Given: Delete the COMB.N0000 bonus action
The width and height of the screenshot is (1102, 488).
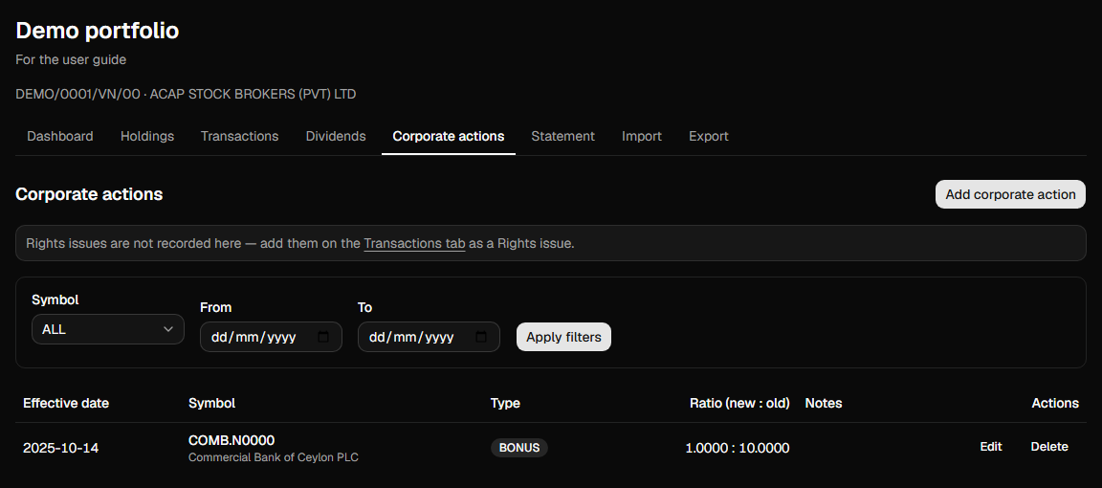Looking at the screenshot, I should (x=1049, y=447).
